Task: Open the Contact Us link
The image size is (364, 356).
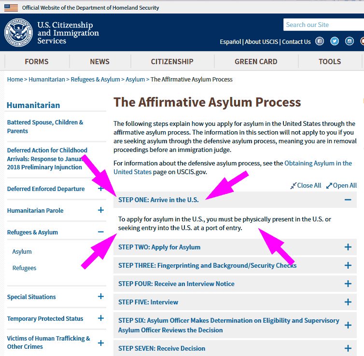Action: pos(296,42)
